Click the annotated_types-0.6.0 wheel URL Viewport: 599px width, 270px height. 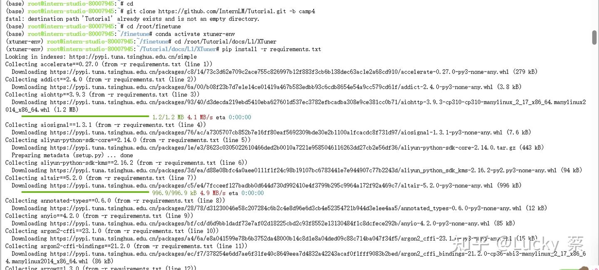[x=286, y=208]
